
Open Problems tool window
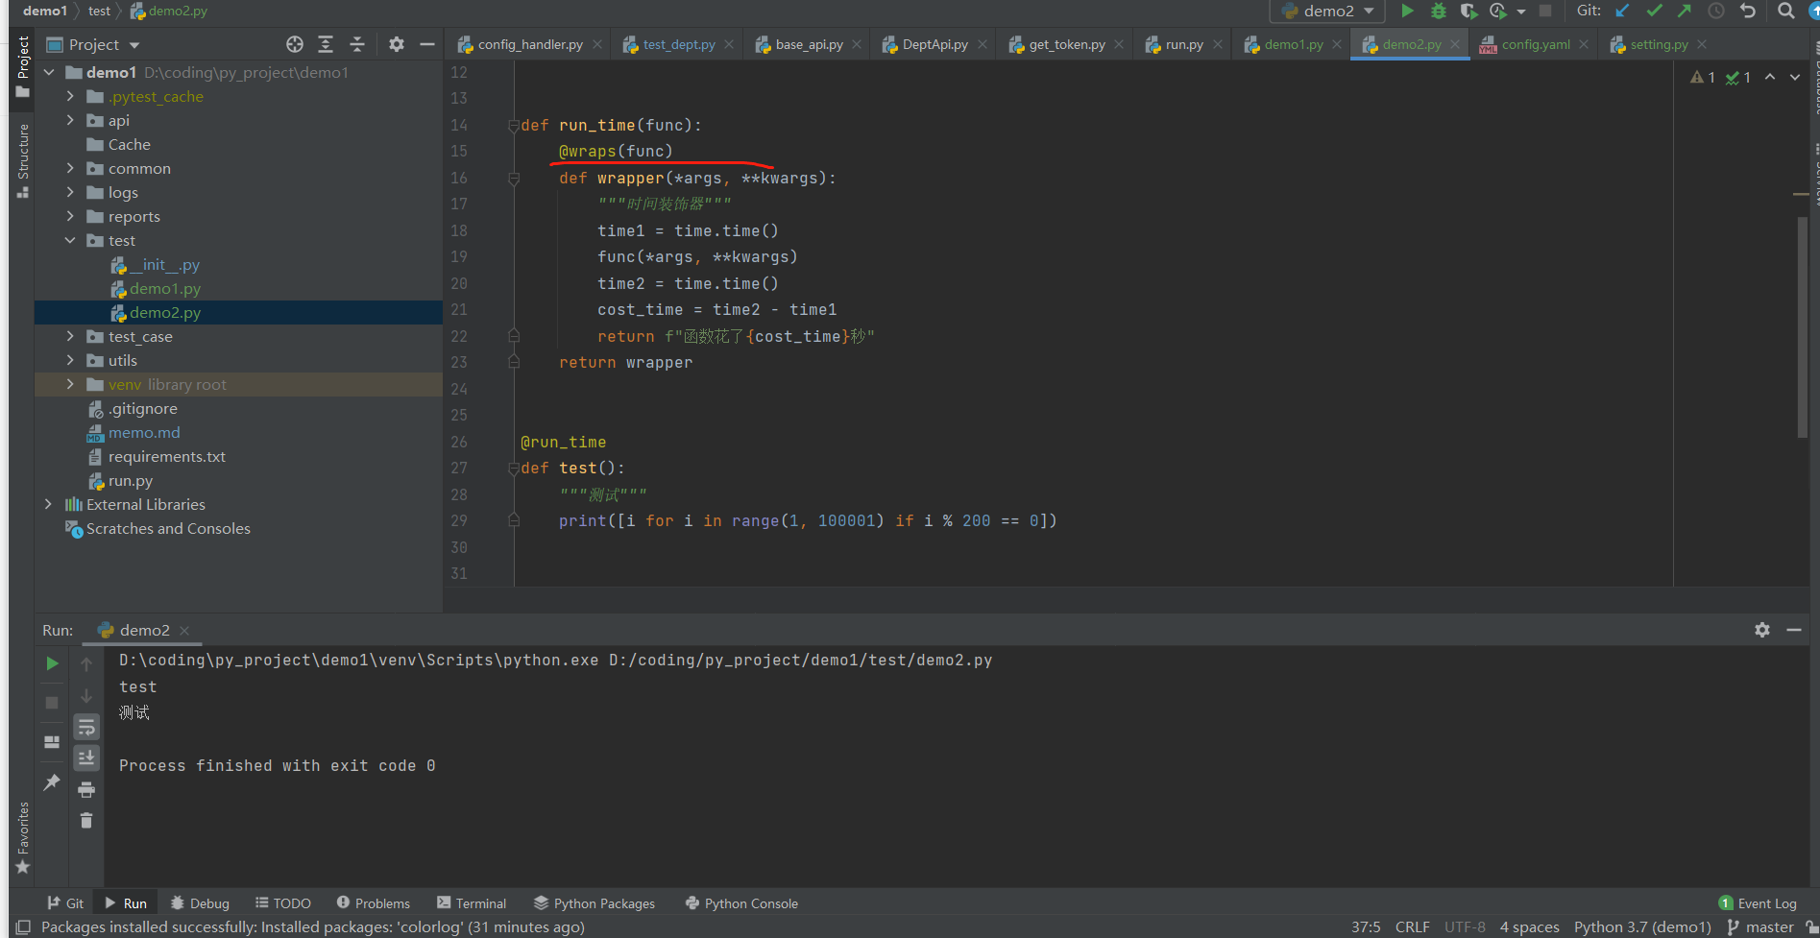coord(374,903)
